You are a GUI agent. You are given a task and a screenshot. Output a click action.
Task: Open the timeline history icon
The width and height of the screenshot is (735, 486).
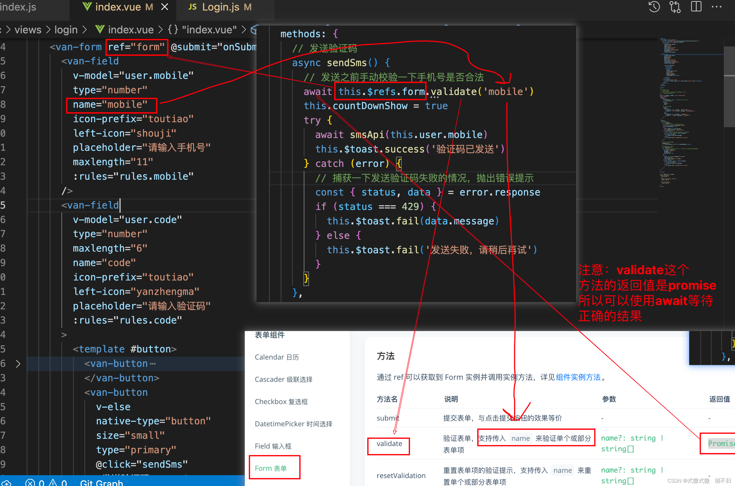[654, 7]
